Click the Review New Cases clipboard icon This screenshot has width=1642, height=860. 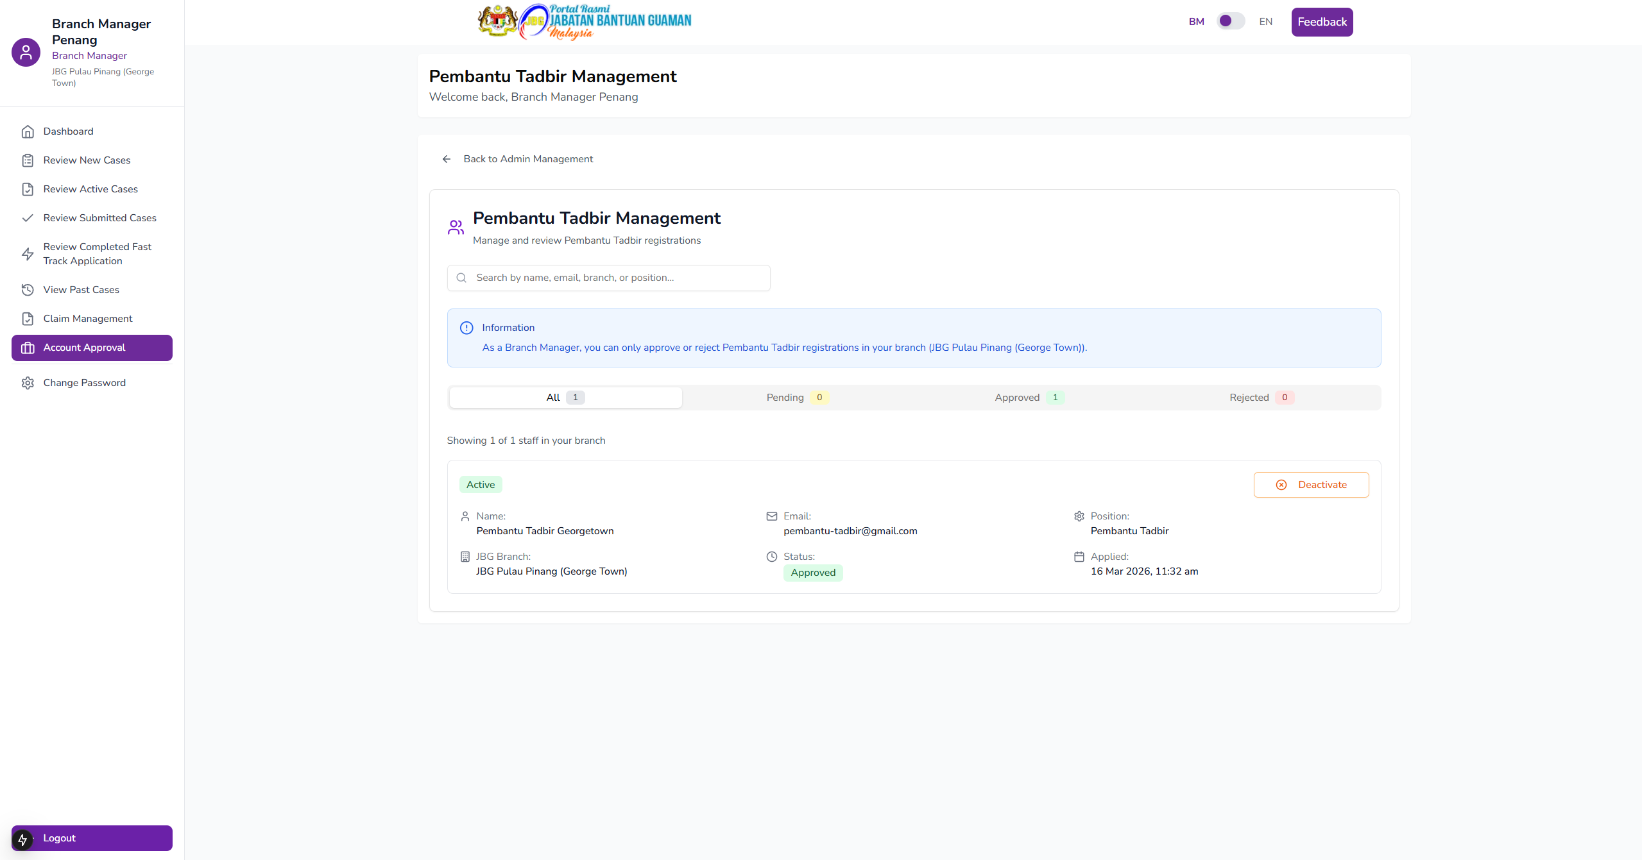click(x=28, y=160)
